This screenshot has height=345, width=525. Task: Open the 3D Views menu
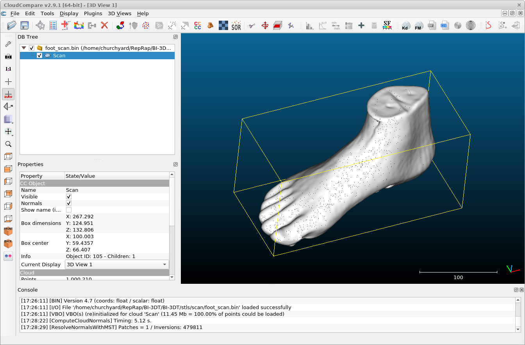[120, 13]
